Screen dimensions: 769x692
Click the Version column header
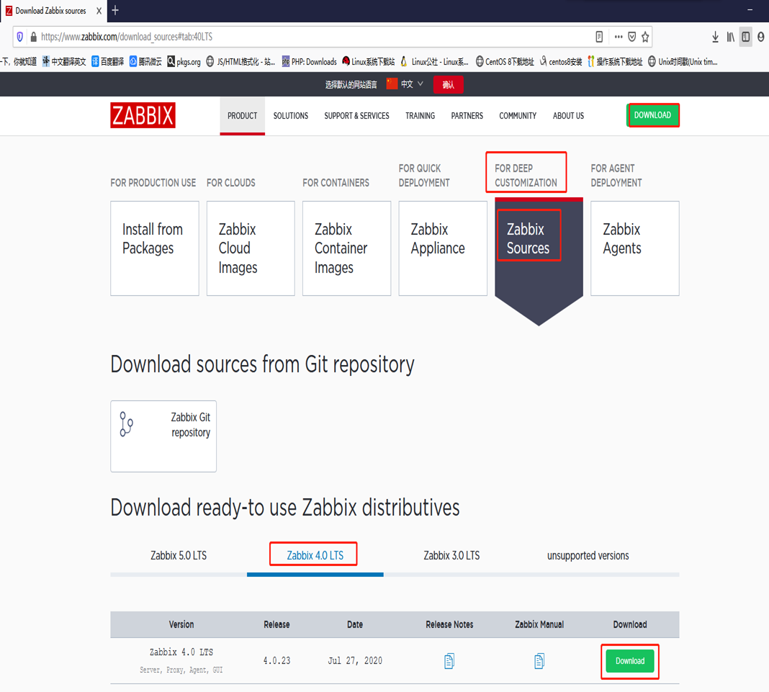pyautogui.click(x=181, y=624)
